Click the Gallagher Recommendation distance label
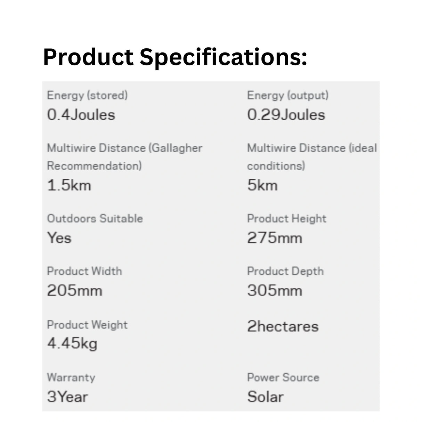Screen dimensions: 422x422 [124, 157]
